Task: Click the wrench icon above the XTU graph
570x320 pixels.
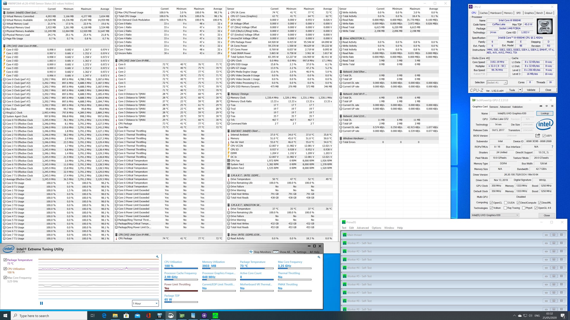Action: click(157, 257)
